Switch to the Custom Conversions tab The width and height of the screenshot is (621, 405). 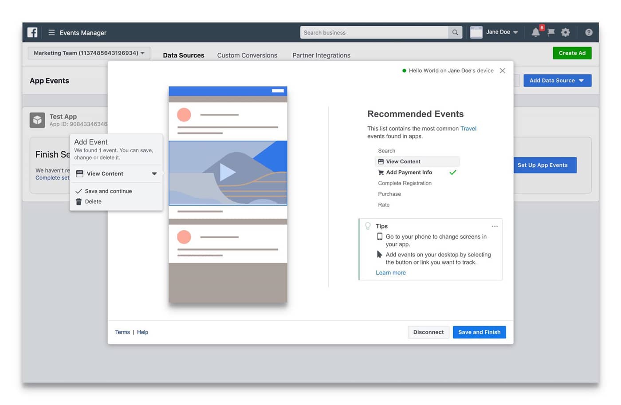pos(247,55)
